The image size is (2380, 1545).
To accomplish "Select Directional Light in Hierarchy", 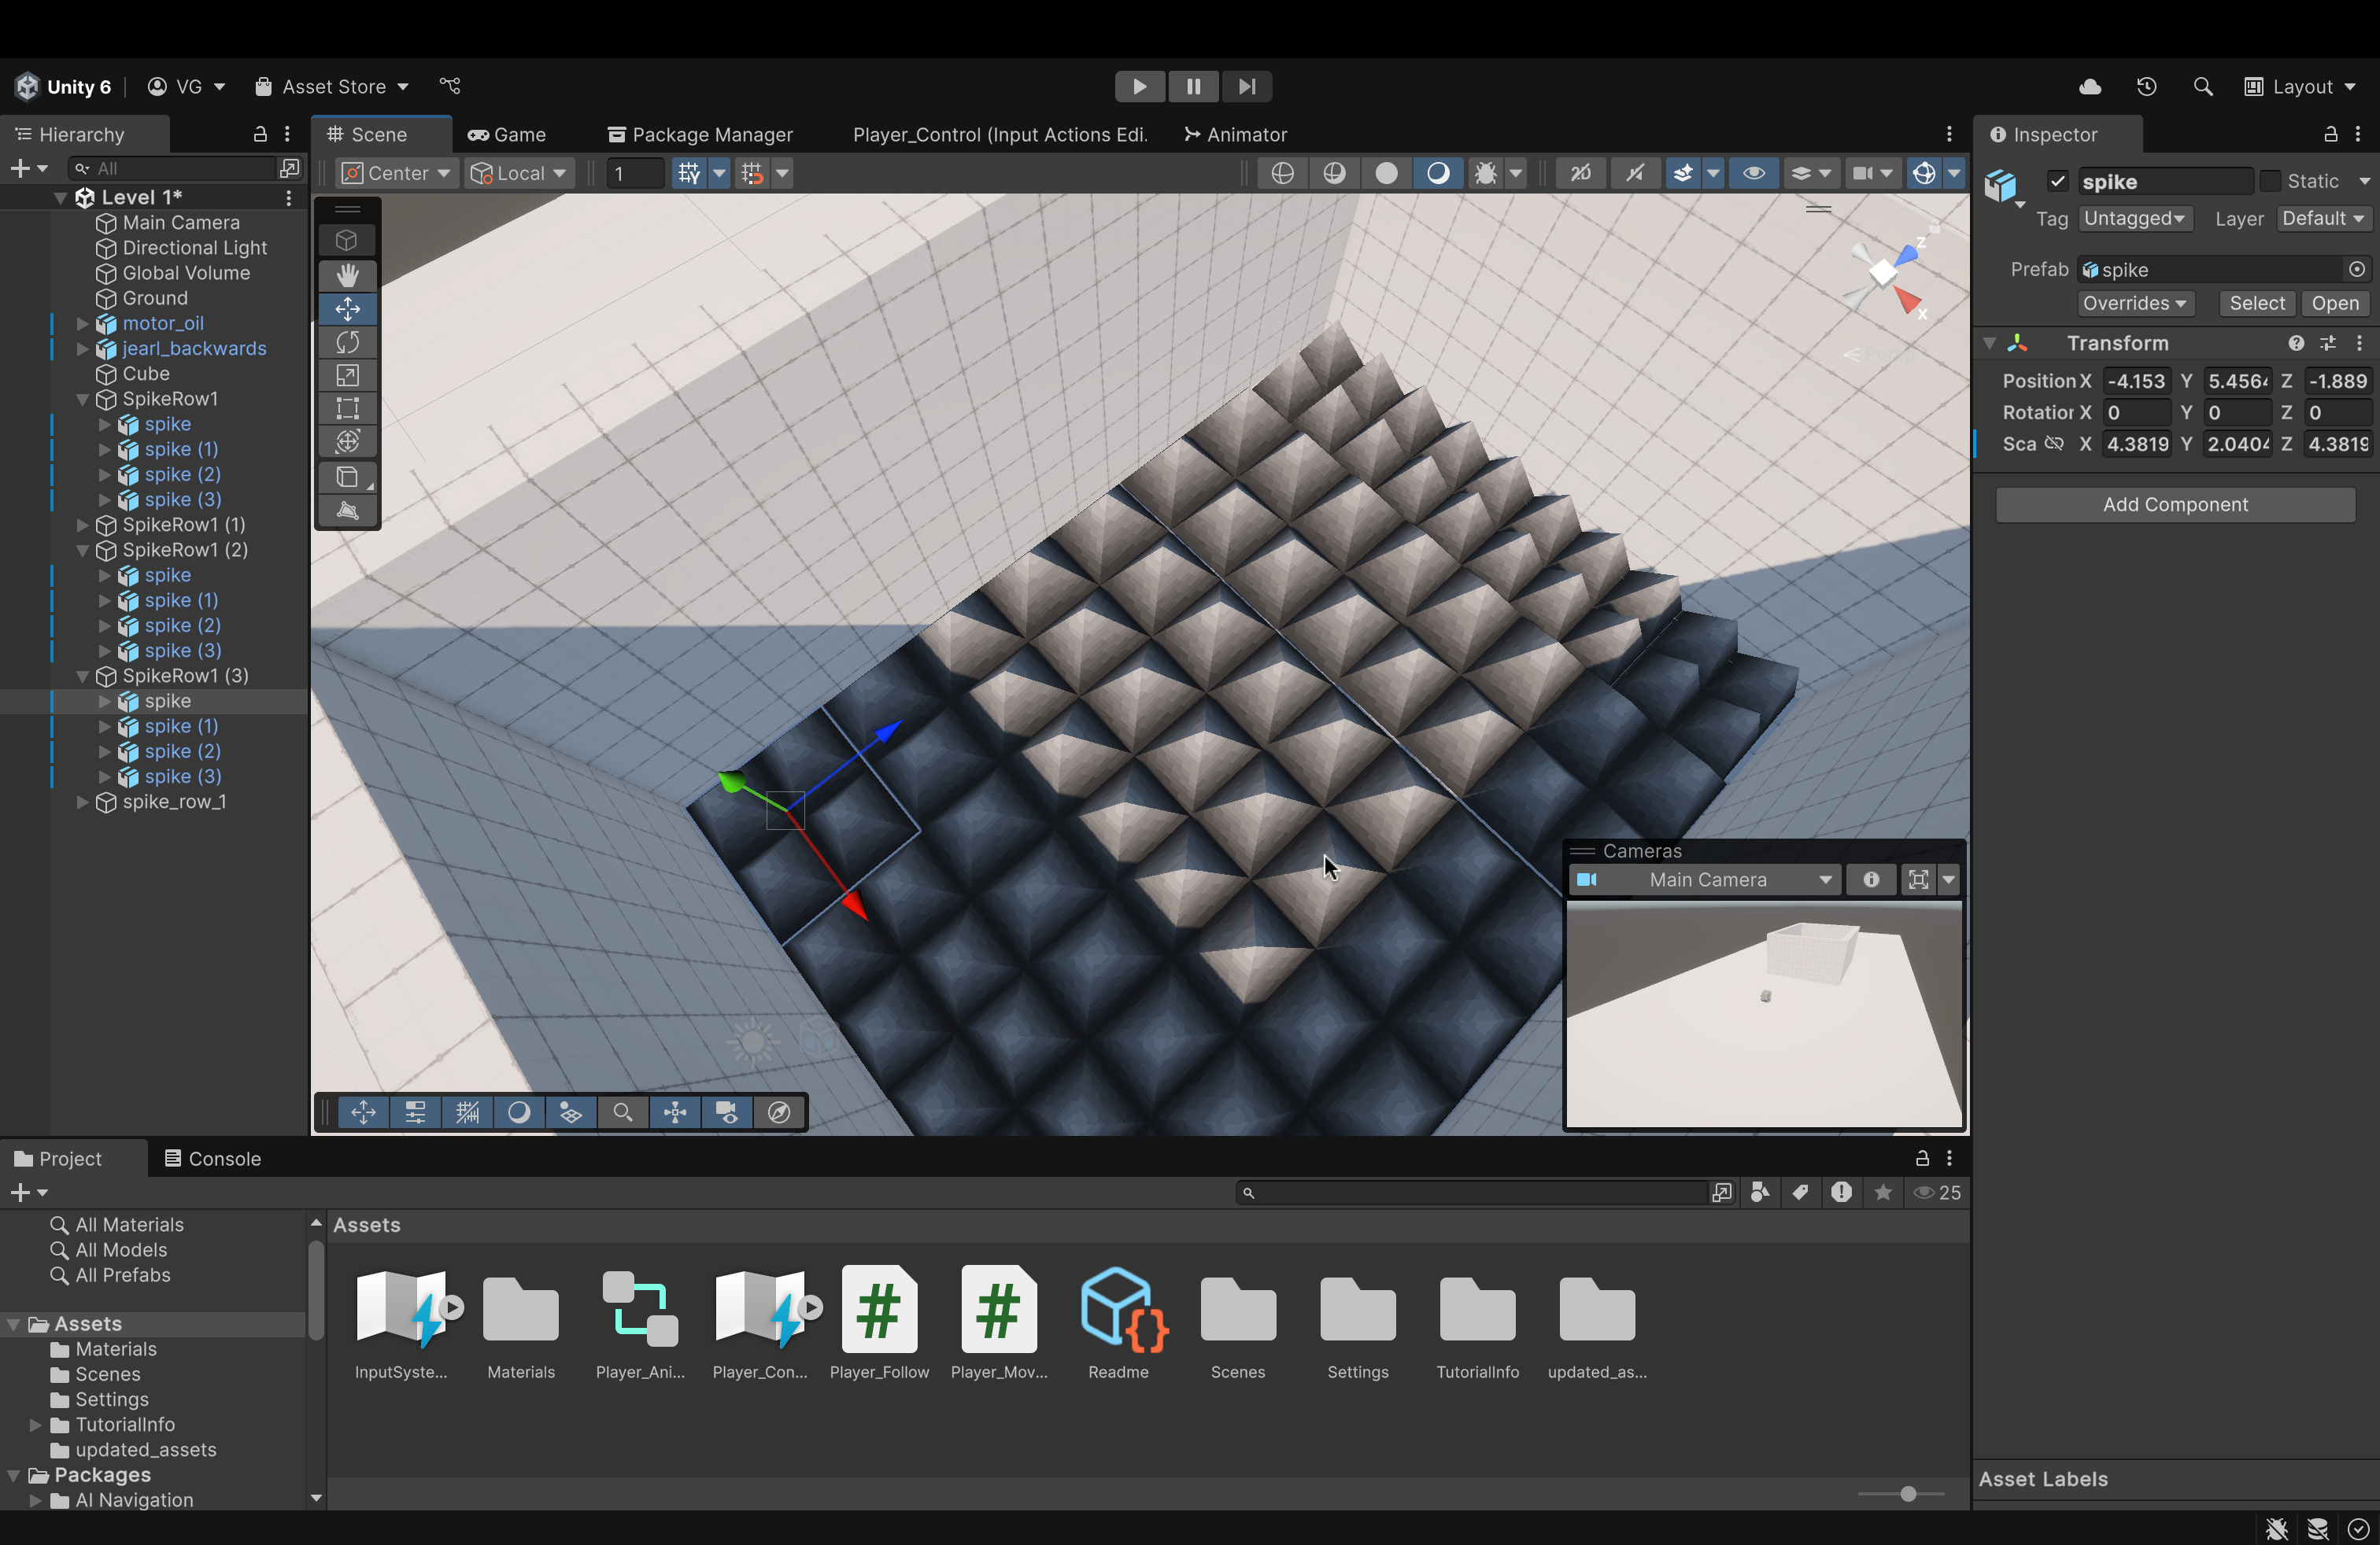I will coord(194,248).
